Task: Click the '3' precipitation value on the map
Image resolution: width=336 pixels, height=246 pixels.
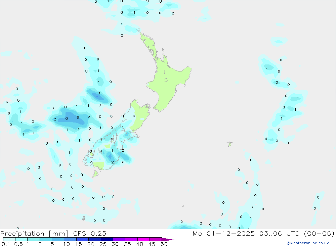Action: (55, 119)
